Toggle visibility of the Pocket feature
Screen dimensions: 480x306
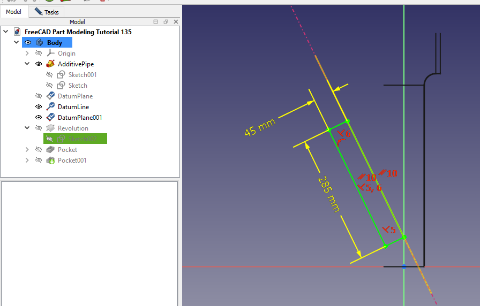click(x=39, y=150)
